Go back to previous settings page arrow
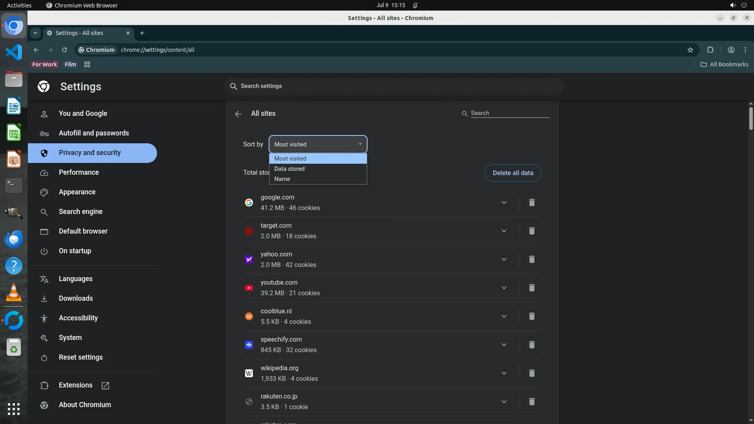 click(238, 114)
